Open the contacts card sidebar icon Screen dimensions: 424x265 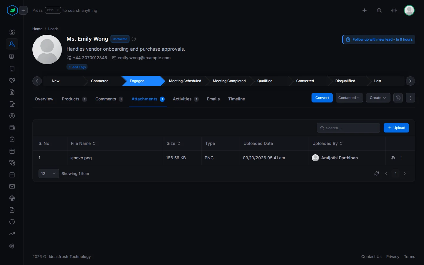pyautogui.click(x=12, y=56)
